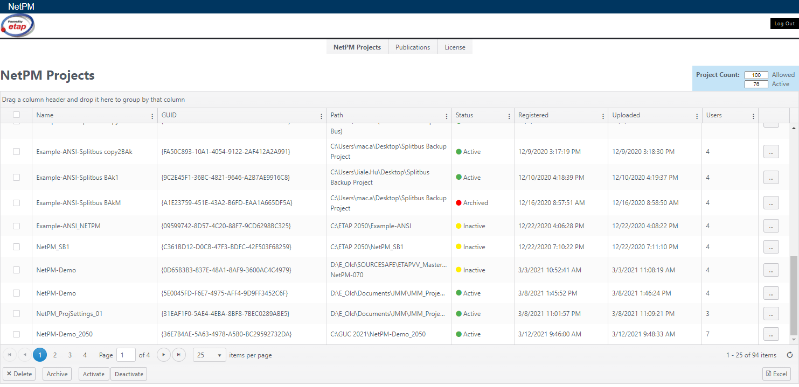Switch to NetPM Projects tab
The width and height of the screenshot is (799, 387).
point(357,47)
